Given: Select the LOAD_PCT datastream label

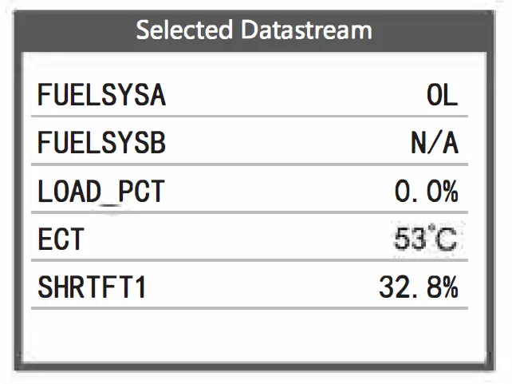Looking at the screenshot, I should click(100, 192).
